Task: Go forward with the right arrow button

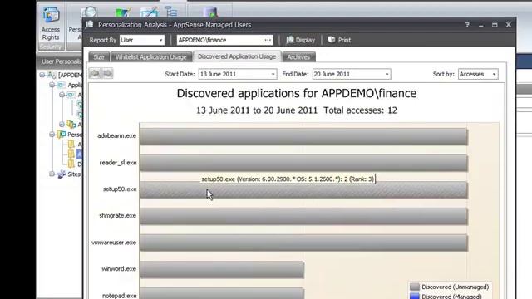Action: 107,74
